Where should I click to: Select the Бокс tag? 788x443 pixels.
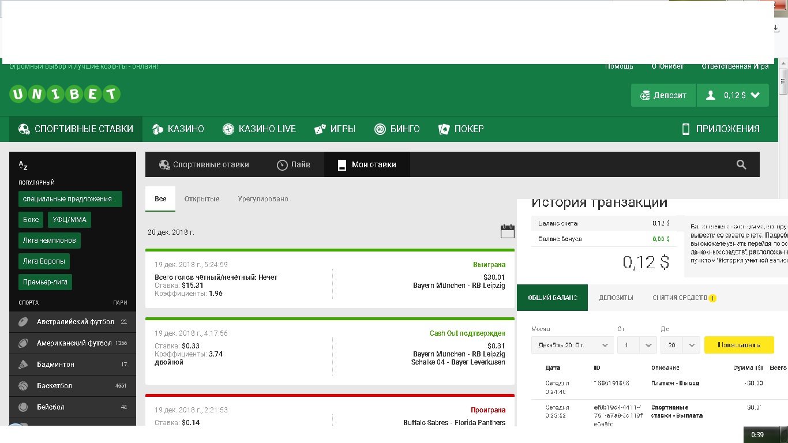point(31,220)
